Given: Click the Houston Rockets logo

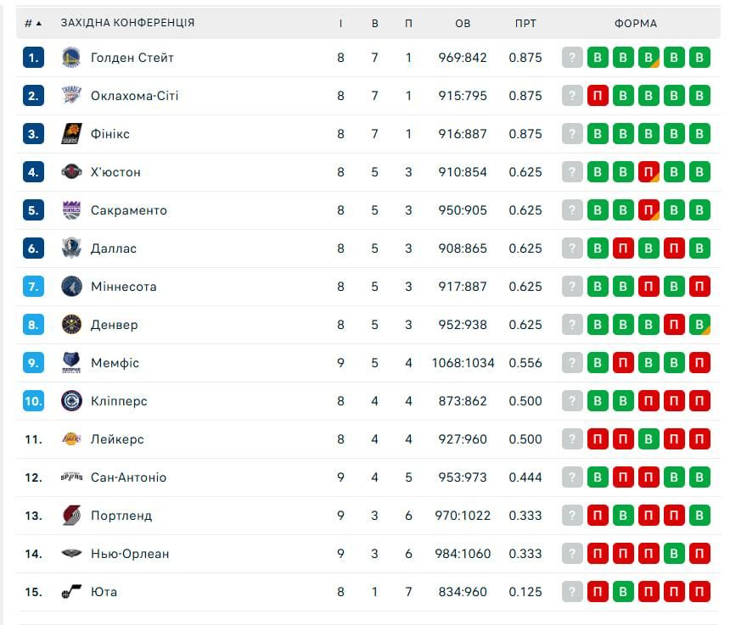Looking at the screenshot, I should coord(71,172).
